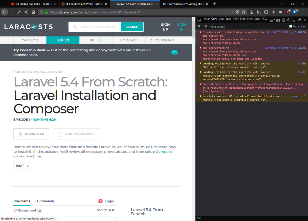
Task: Open the devtools Inspector tab
Action: [x=207, y=19]
